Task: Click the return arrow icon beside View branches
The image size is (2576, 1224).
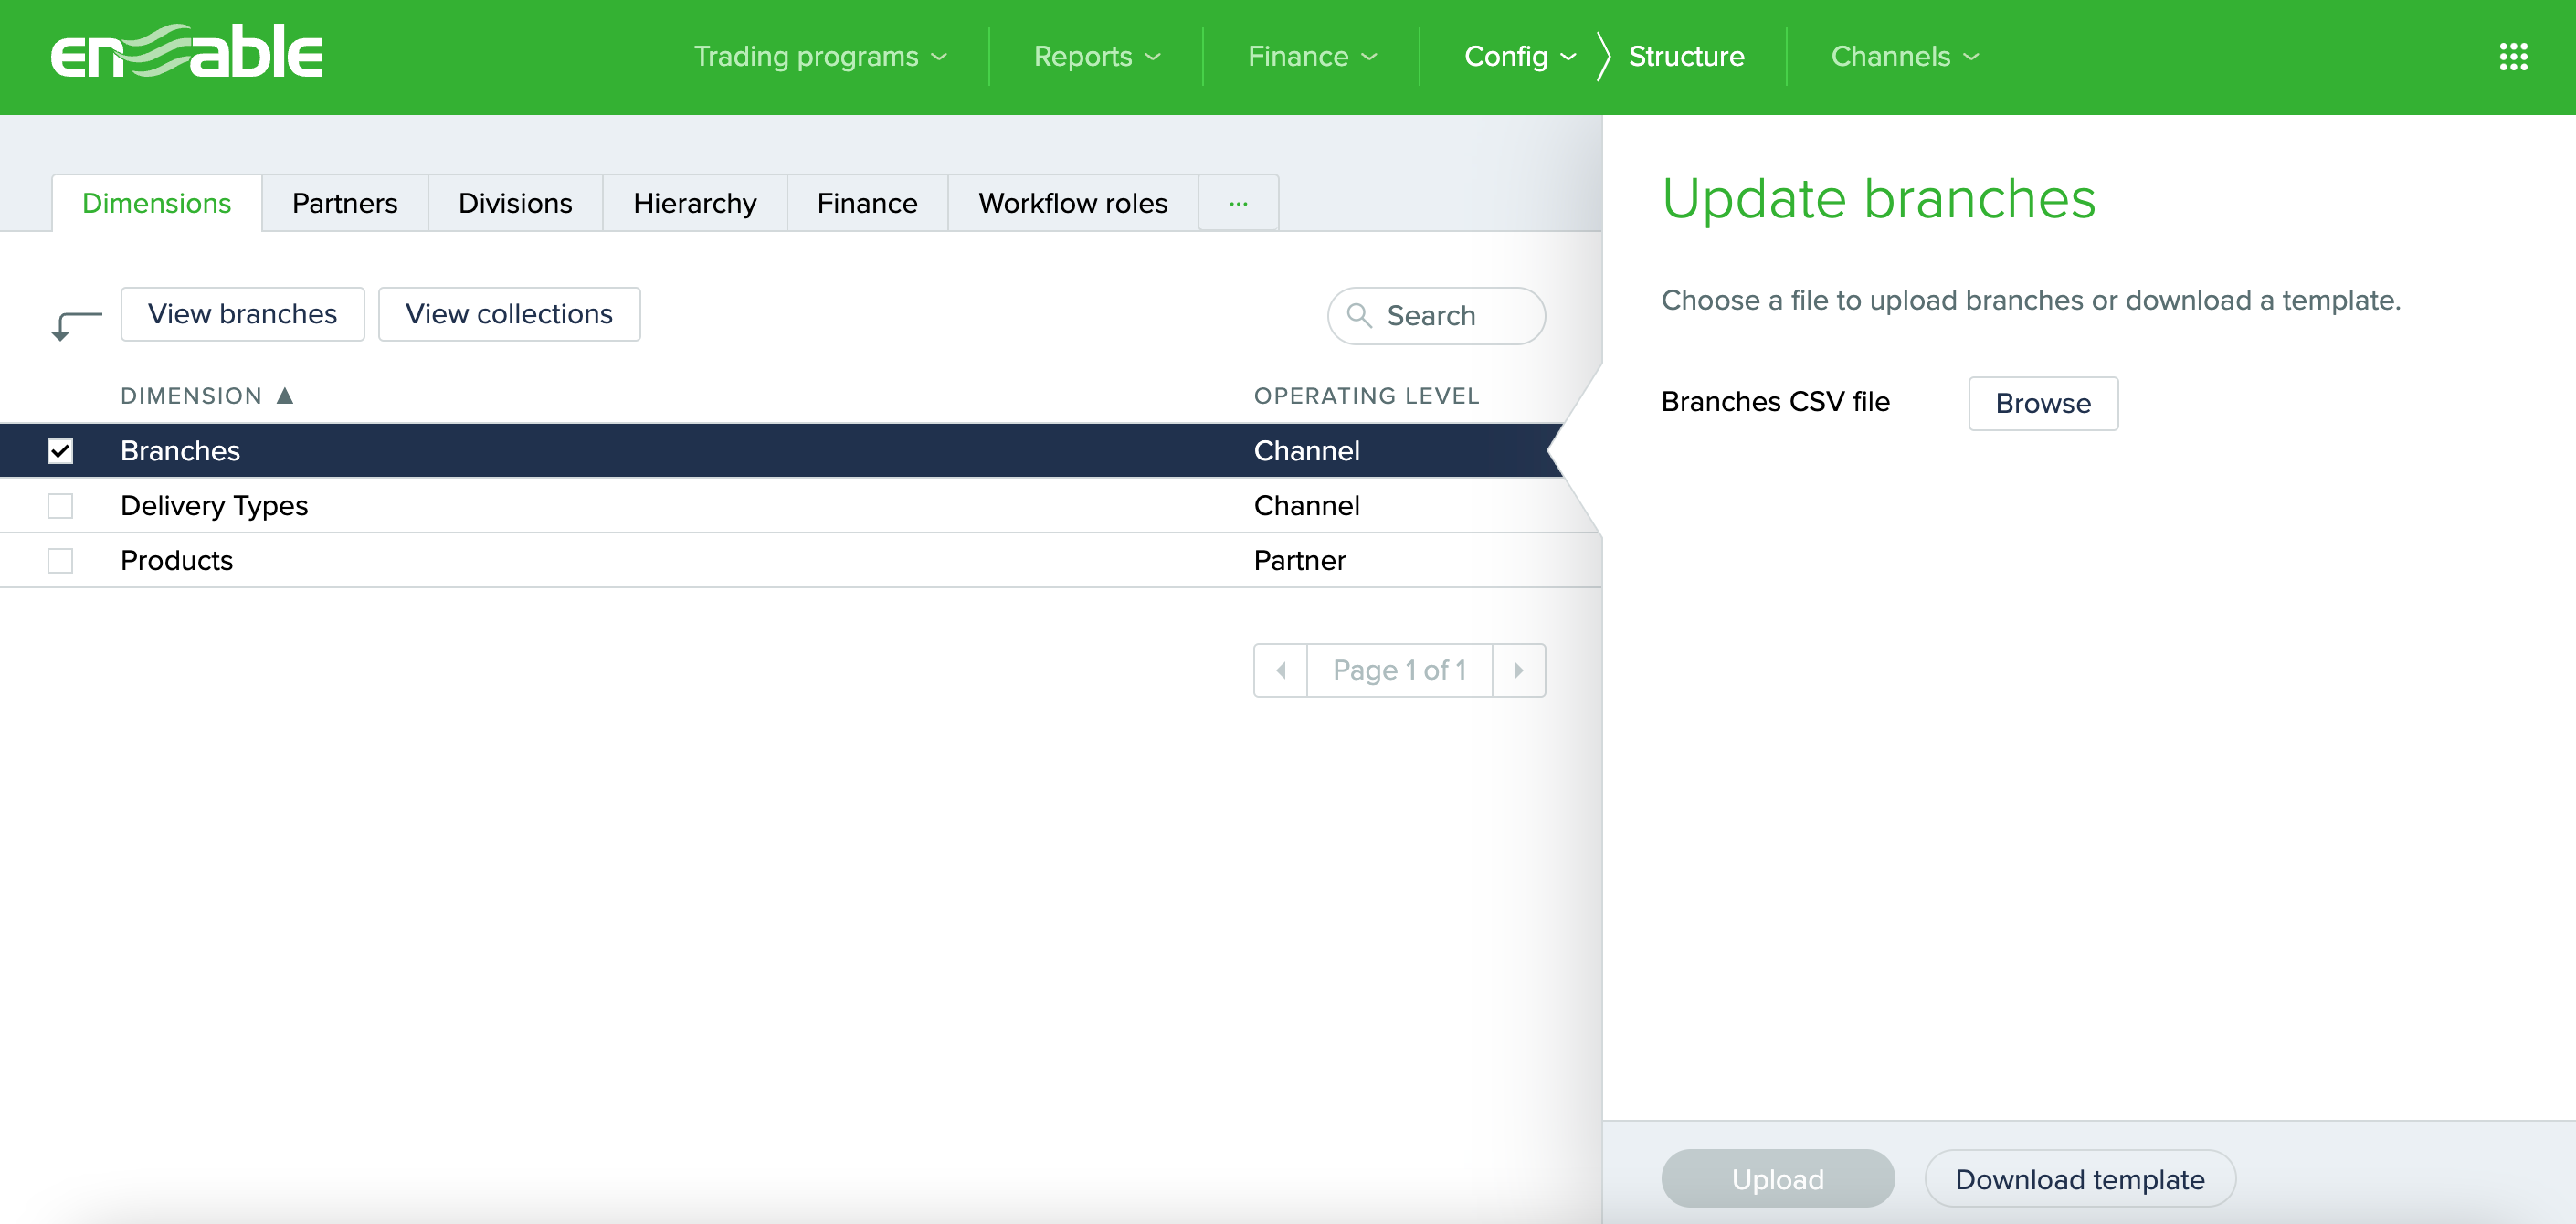Action: pyautogui.click(x=76, y=324)
